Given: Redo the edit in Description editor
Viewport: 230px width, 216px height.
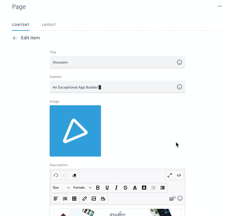Looking at the screenshot, I should (x=65, y=175).
